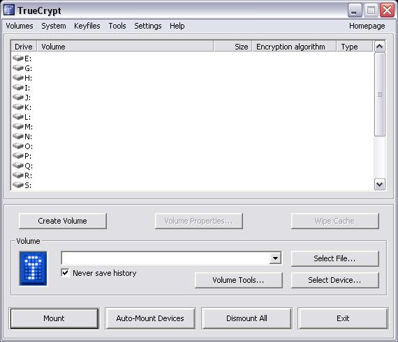Click the drive list scroll up arrow
Image resolution: width=398 pixels, height=342 pixels.
click(x=380, y=47)
